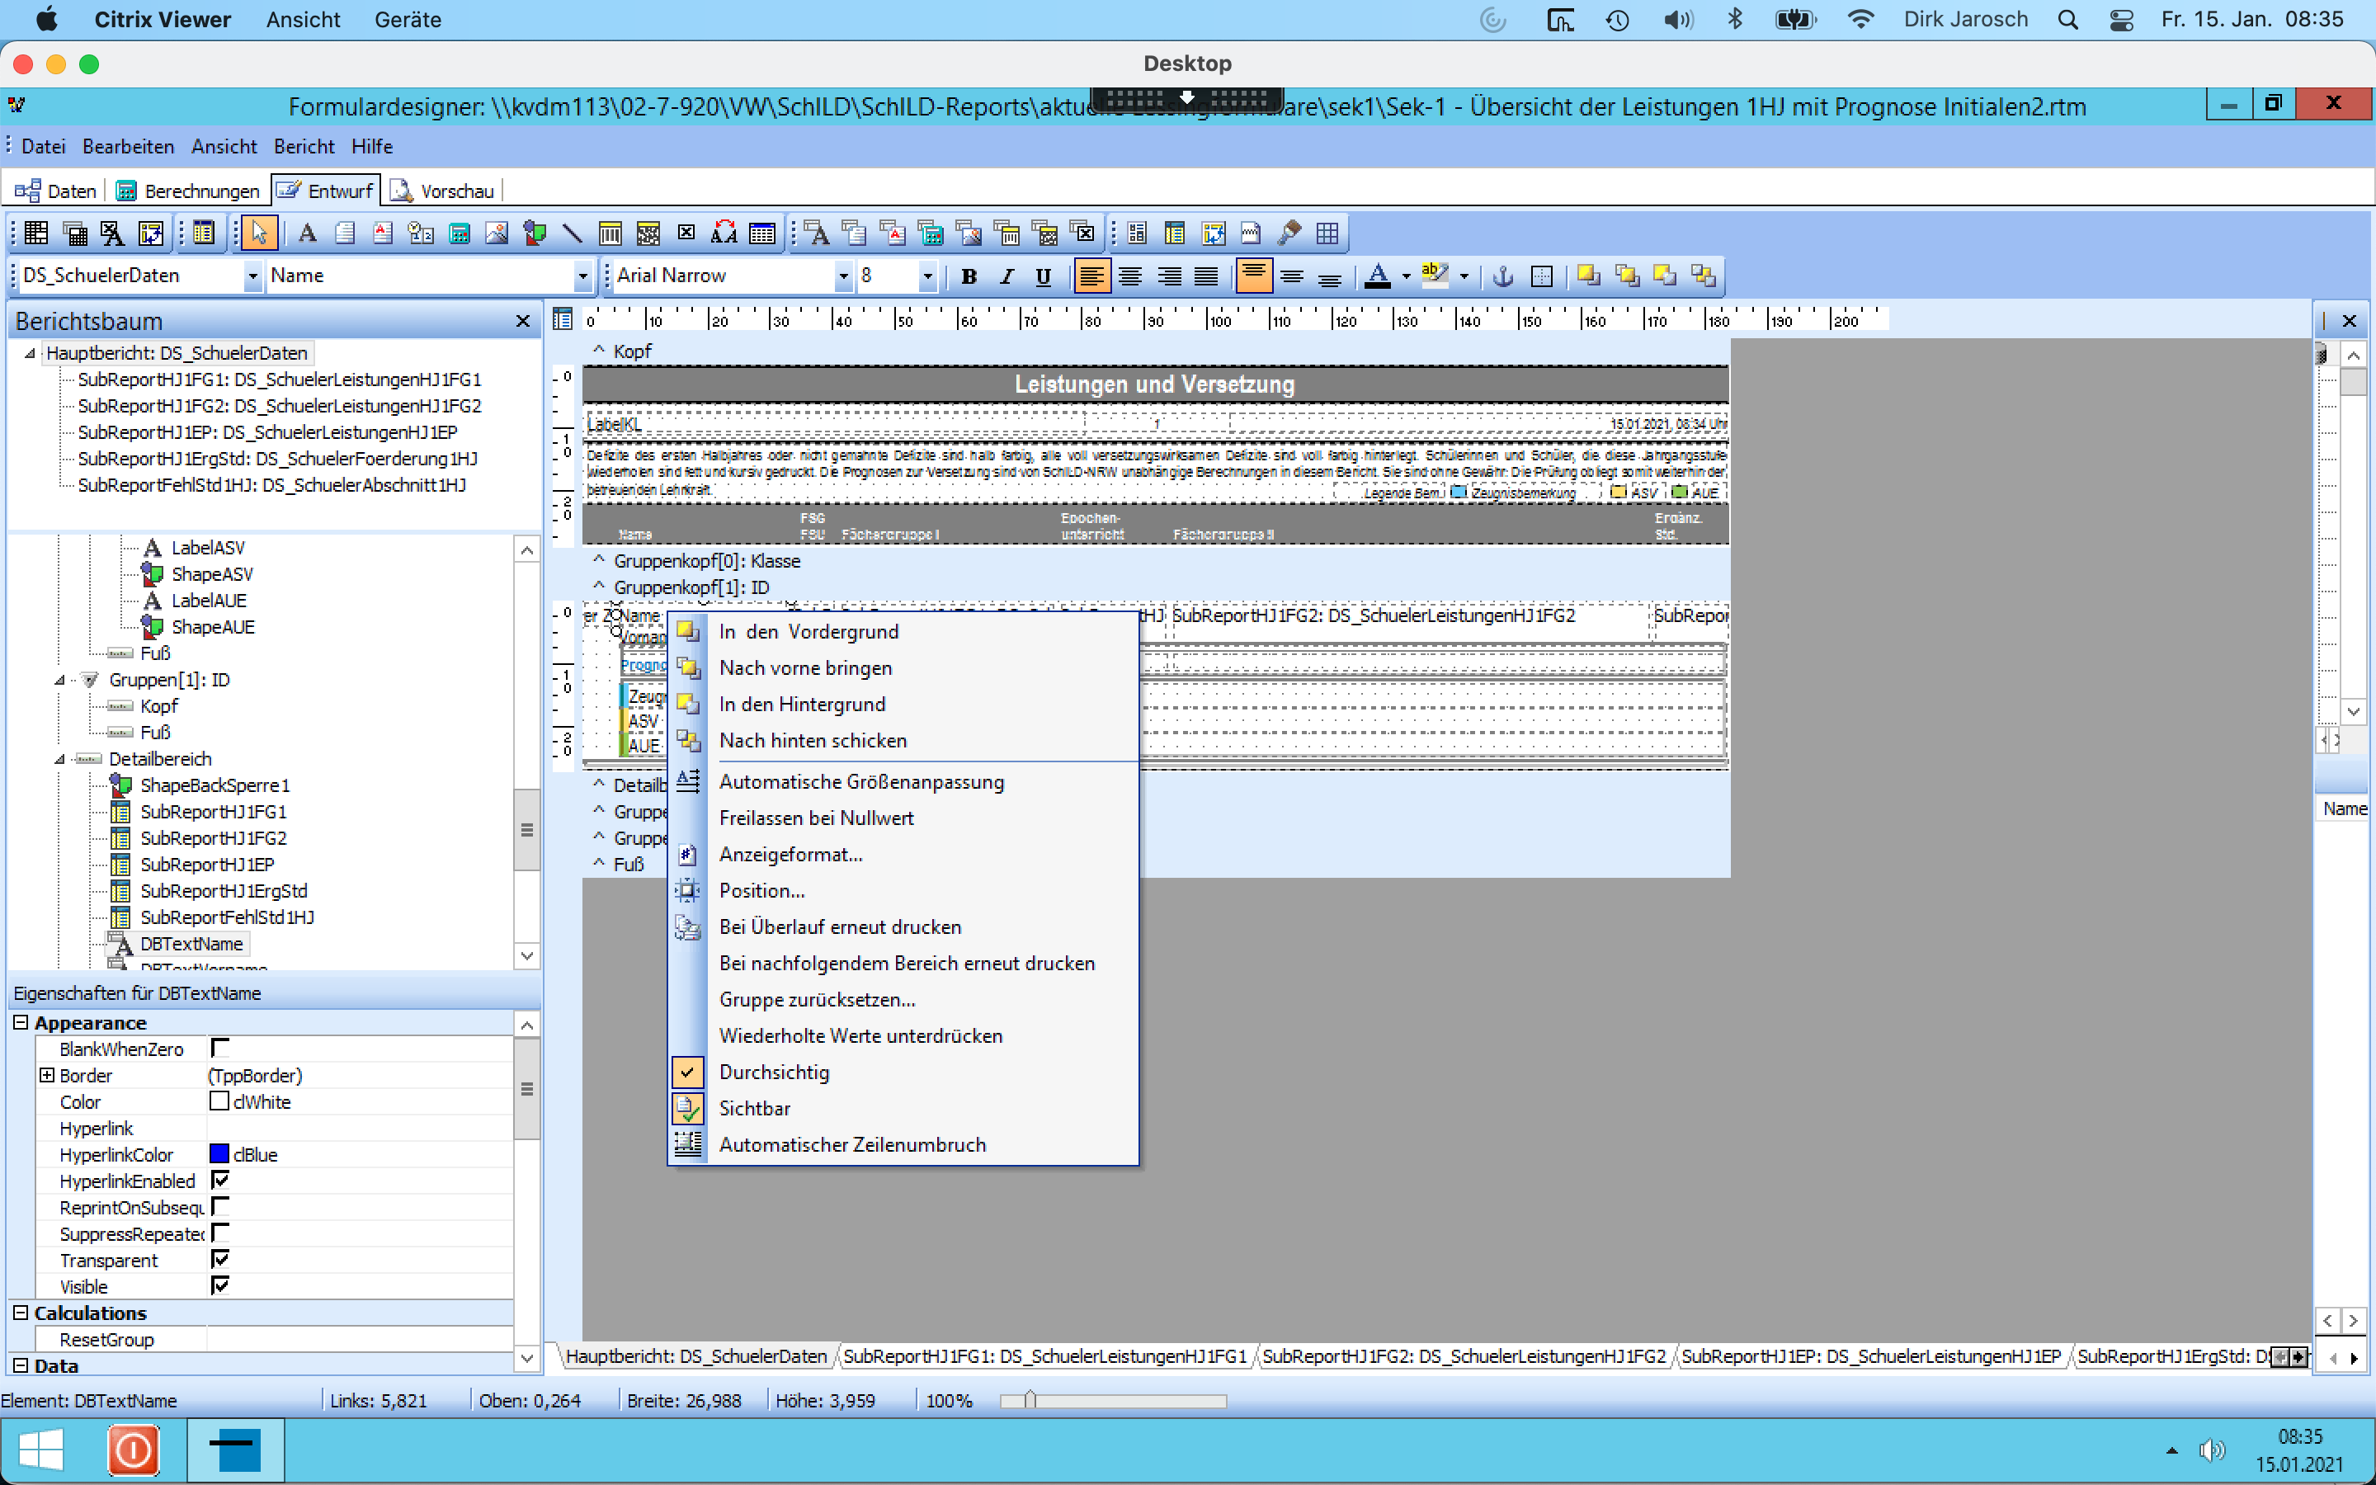Viewport: 2376px width, 1485px height.
Task: Click the anchor icon in toolbar
Action: (1503, 276)
